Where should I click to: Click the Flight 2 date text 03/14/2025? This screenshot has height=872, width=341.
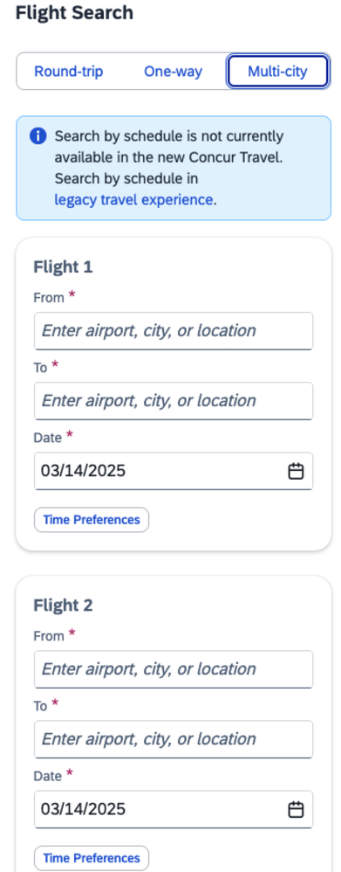(x=84, y=809)
